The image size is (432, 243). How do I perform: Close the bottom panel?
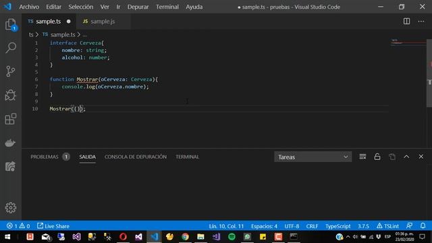tap(421, 157)
